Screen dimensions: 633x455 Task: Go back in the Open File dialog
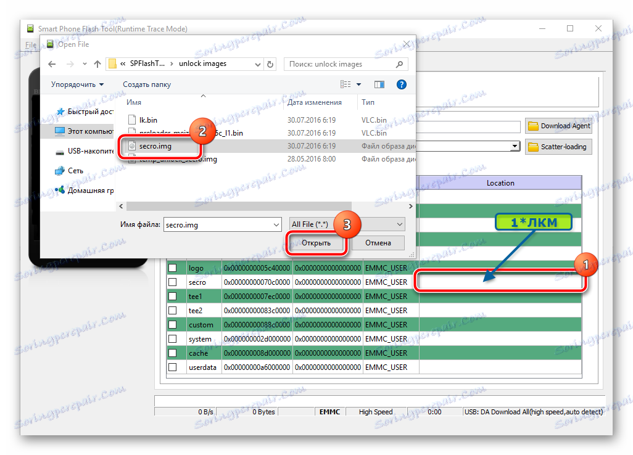pos(52,64)
